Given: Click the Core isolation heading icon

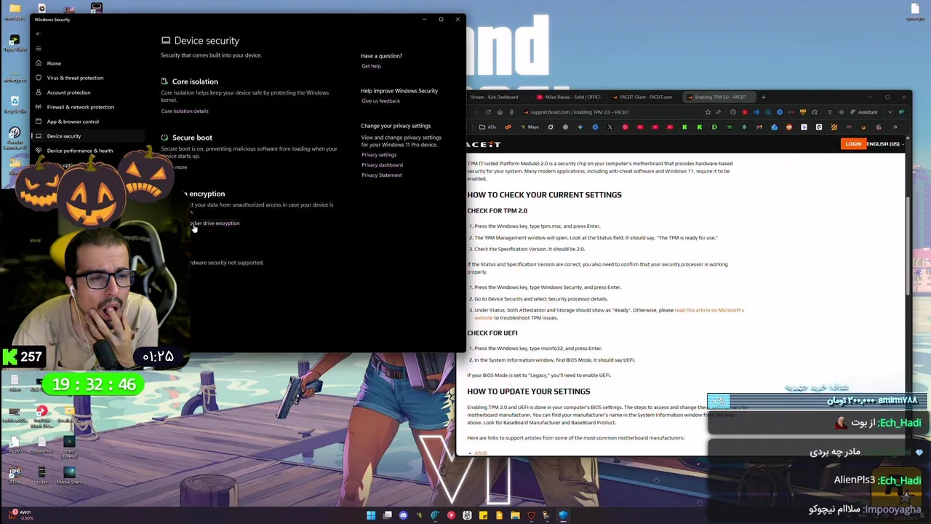Looking at the screenshot, I should (x=165, y=82).
